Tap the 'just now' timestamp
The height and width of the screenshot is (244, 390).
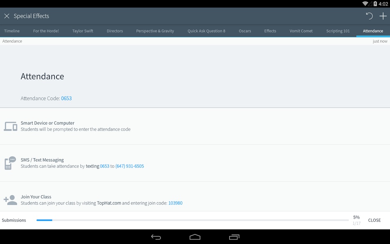[380, 41]
